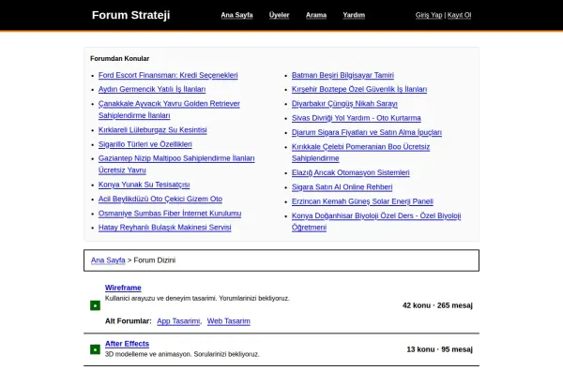
Task: Click Ana Sayfa in the breadcrumb bar
Action: pyautogui.click(x=108, y=260)
